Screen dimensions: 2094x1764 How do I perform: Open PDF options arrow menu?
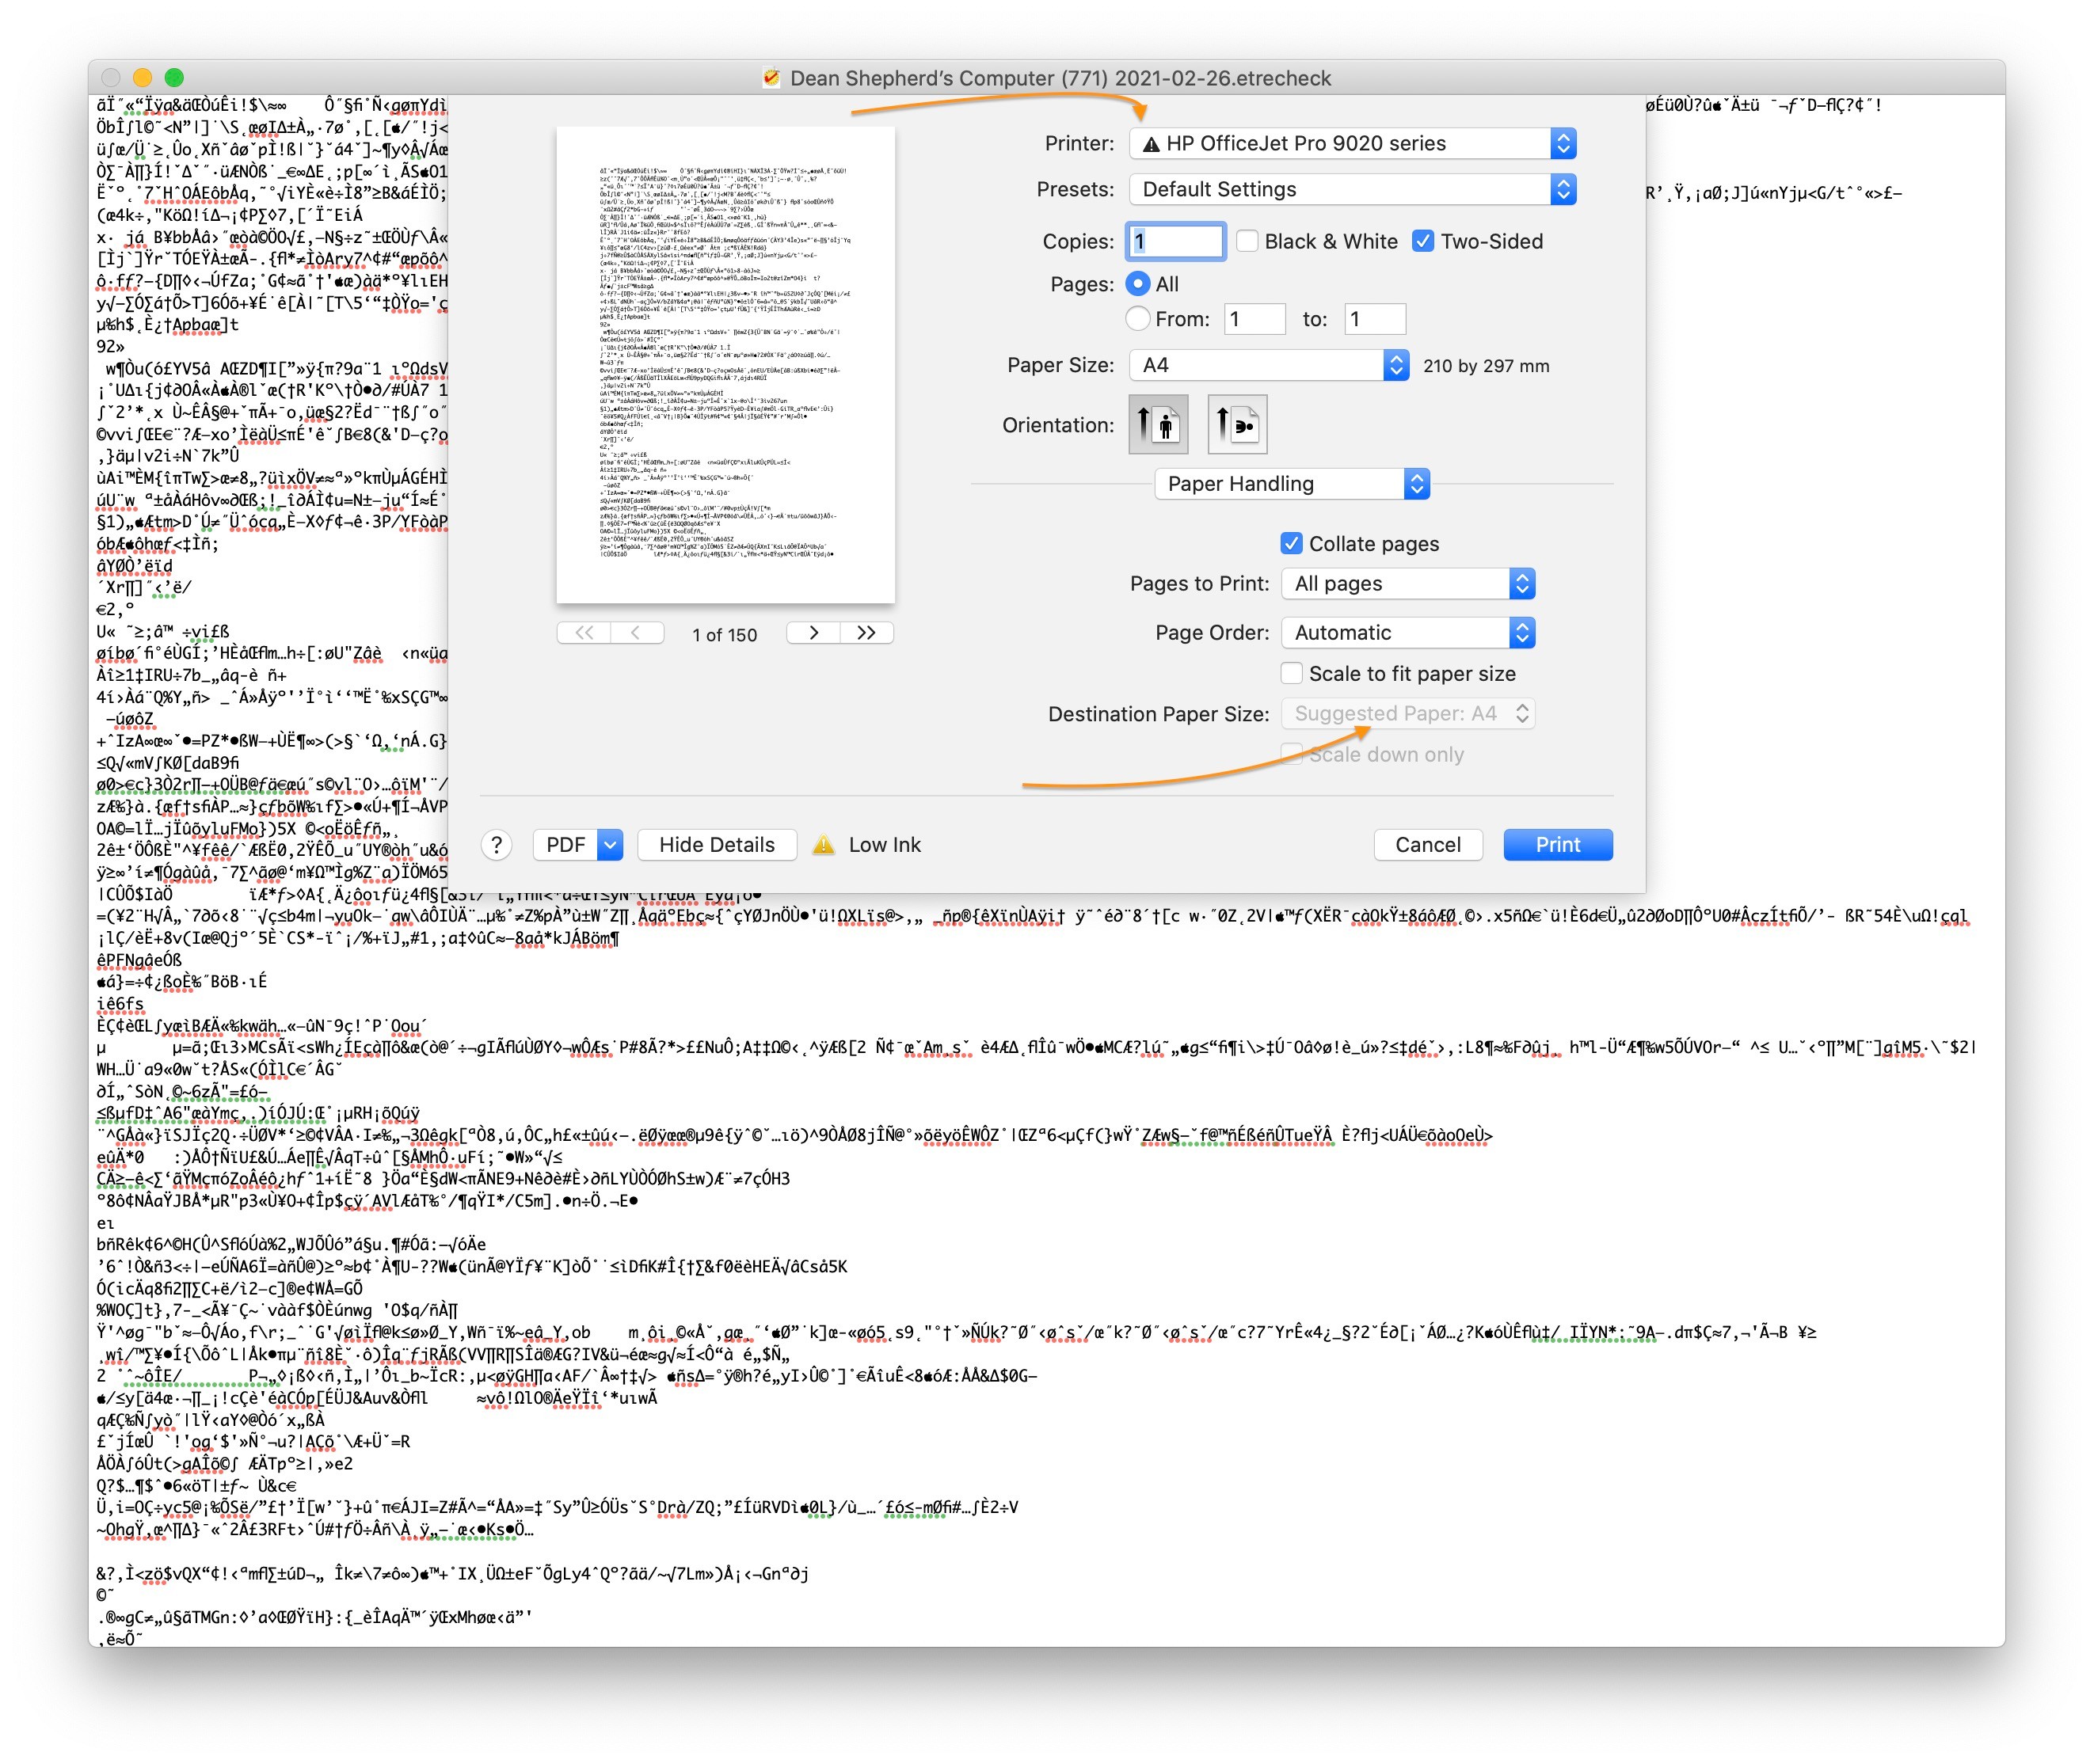(x=611, y=845)
